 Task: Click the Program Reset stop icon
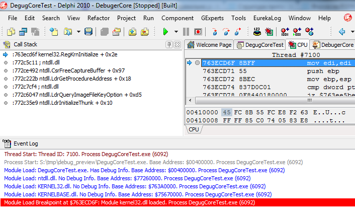tap(198, 32)
